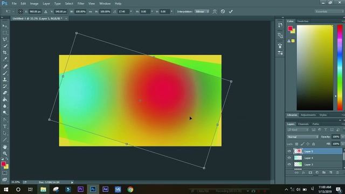Select the Magic Wand tool
The height and width of the screenshot is (194, 345).
[x=5, y=46]
